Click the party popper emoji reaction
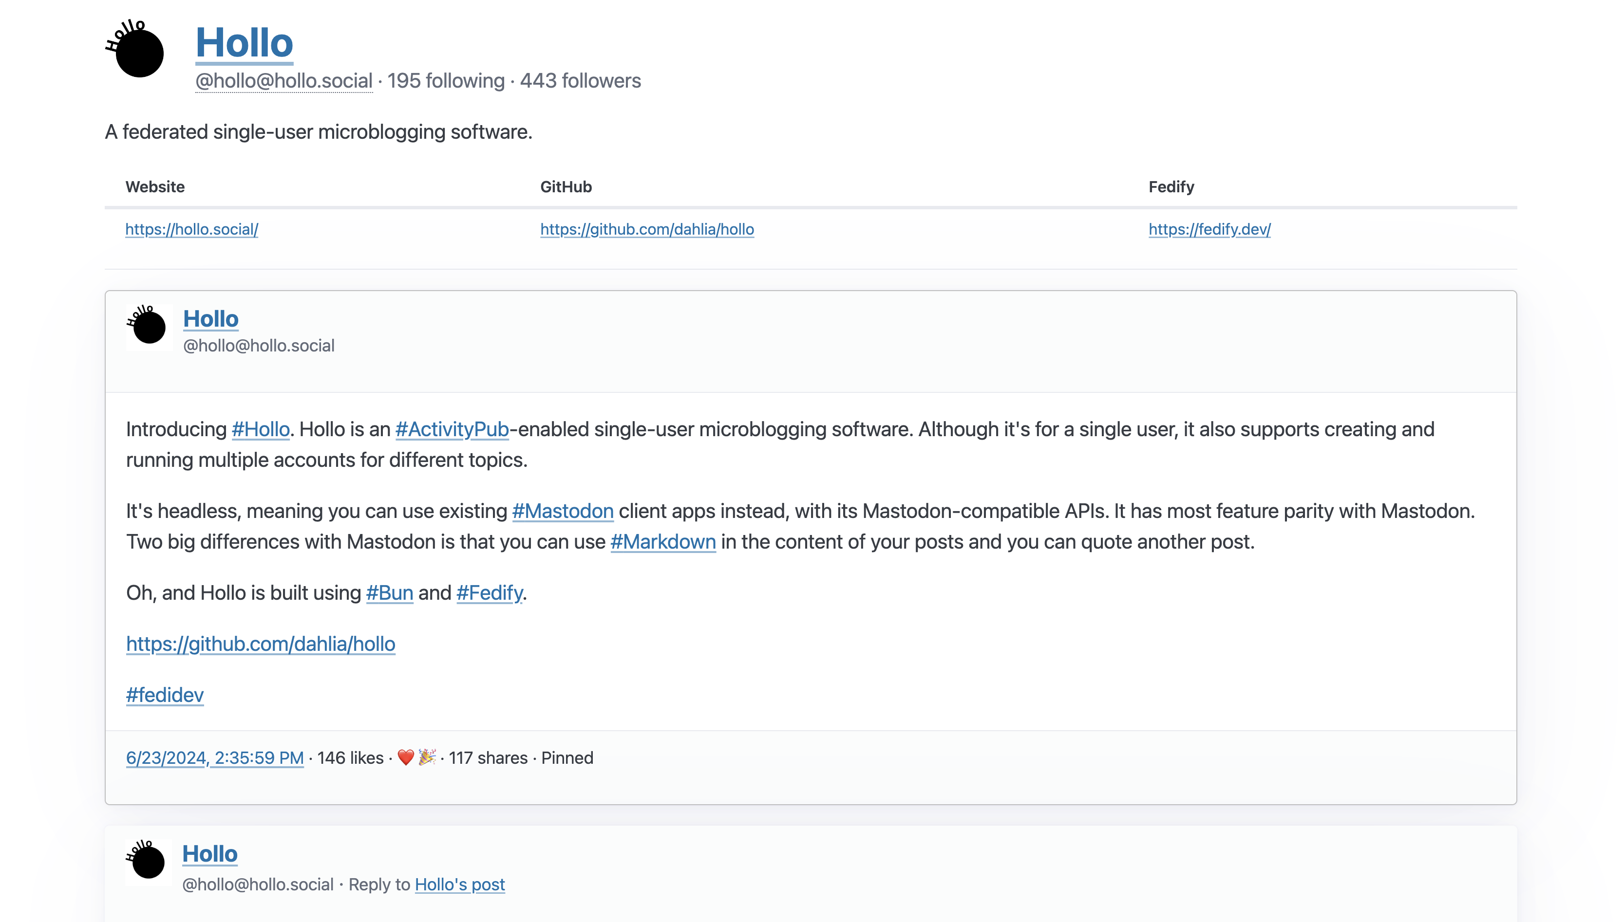Screen dimensions: 1624x922 (427, 757)
